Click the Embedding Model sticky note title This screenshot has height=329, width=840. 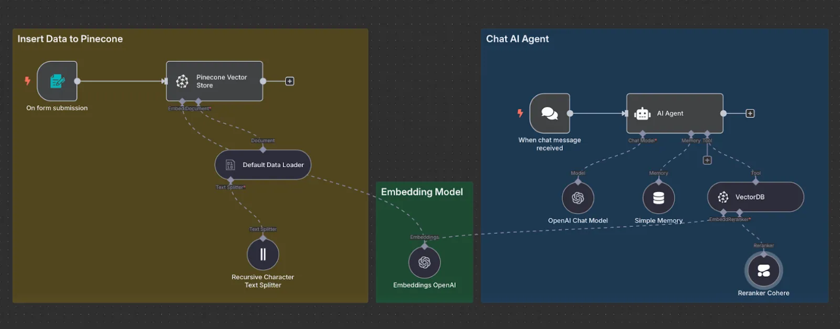[x=422, y=192]
